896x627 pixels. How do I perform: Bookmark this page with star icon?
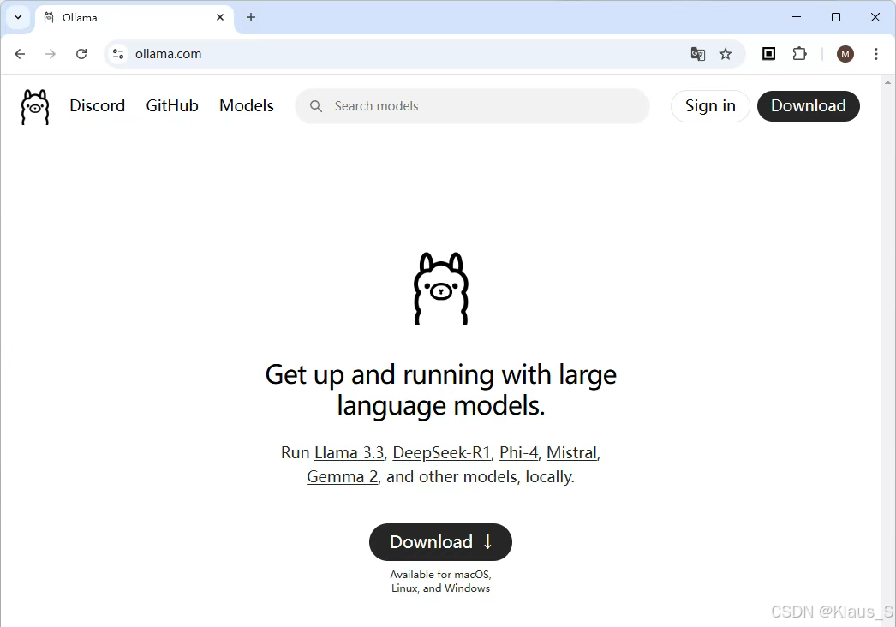click(x=726, y=54)
